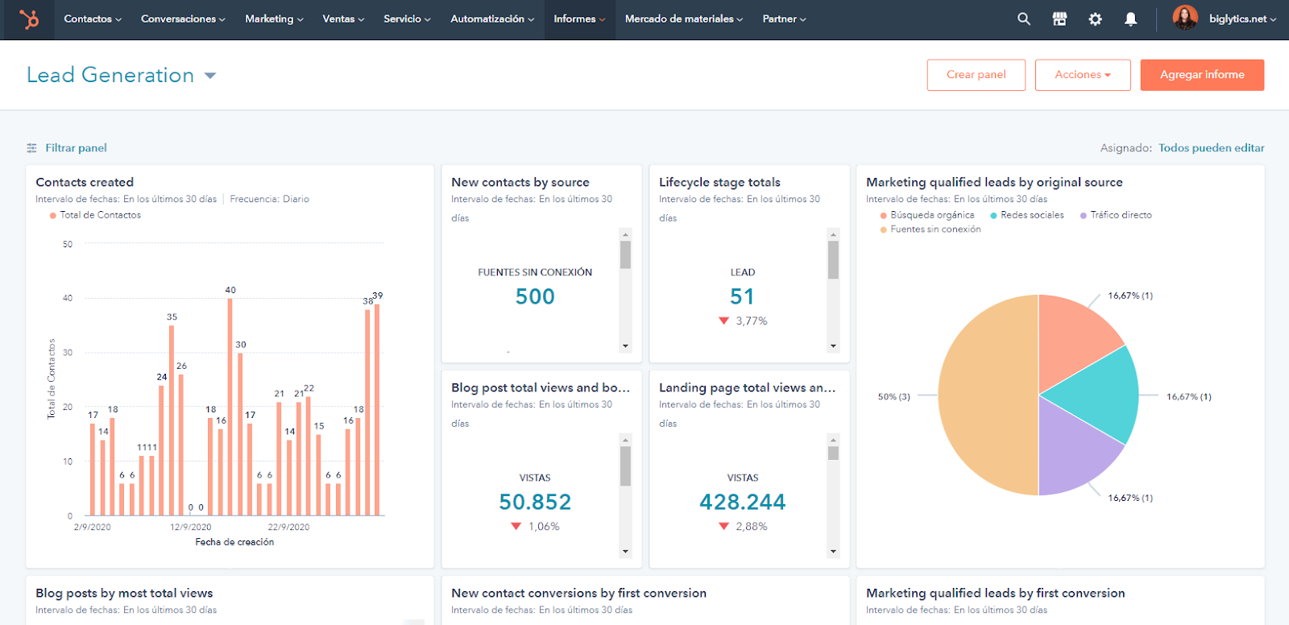Click the user profile avatar
The height and width of the screenshot is (625, 1289).
1184,18
